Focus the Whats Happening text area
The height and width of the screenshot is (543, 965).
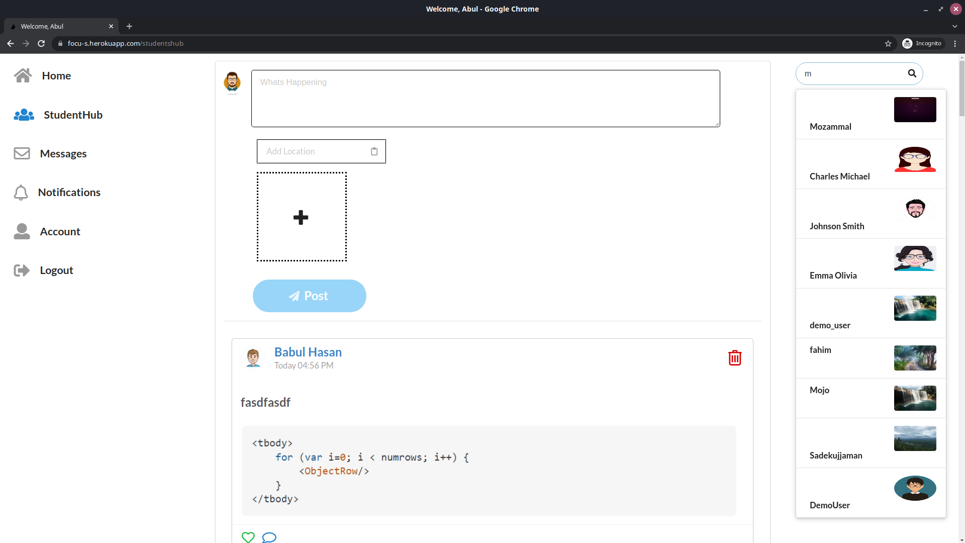pos(485,99)
